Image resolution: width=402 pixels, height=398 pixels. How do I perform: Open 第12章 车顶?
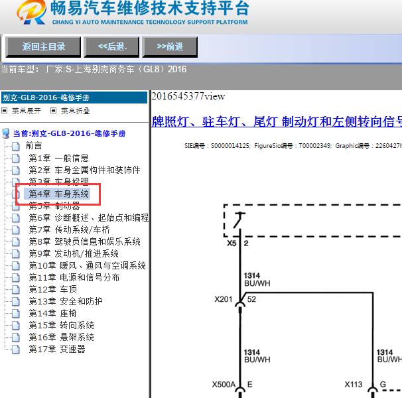click(53, 289)
